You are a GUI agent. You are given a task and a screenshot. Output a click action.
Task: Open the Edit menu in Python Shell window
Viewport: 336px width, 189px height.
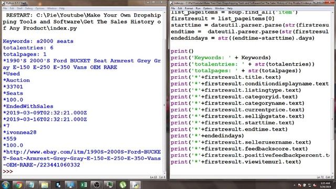(12, 8)
